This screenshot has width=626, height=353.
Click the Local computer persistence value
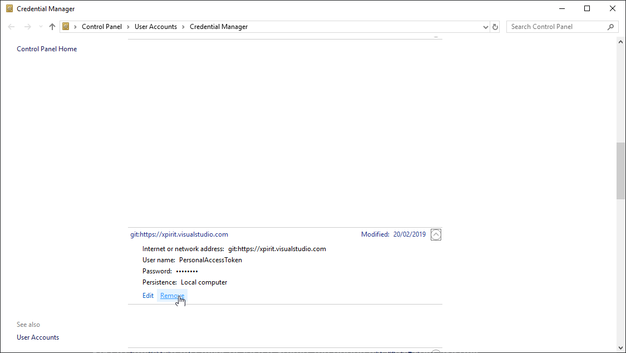pyautogui.click(x=204, y=282)
